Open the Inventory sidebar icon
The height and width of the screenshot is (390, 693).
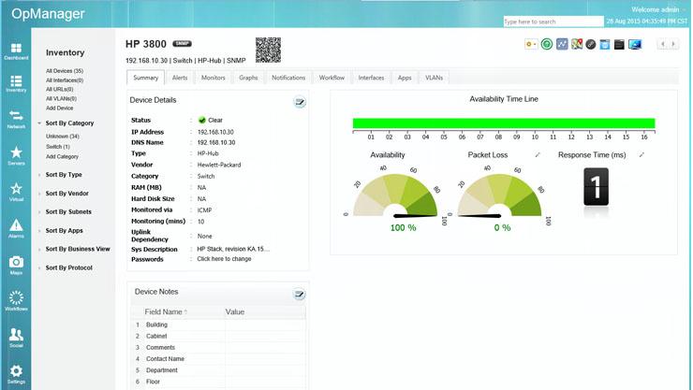tap(16, 83)
